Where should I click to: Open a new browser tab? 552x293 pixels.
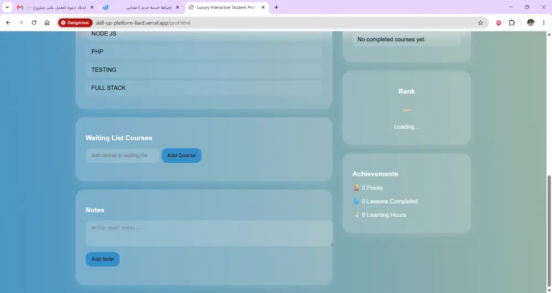click(277, 7)
